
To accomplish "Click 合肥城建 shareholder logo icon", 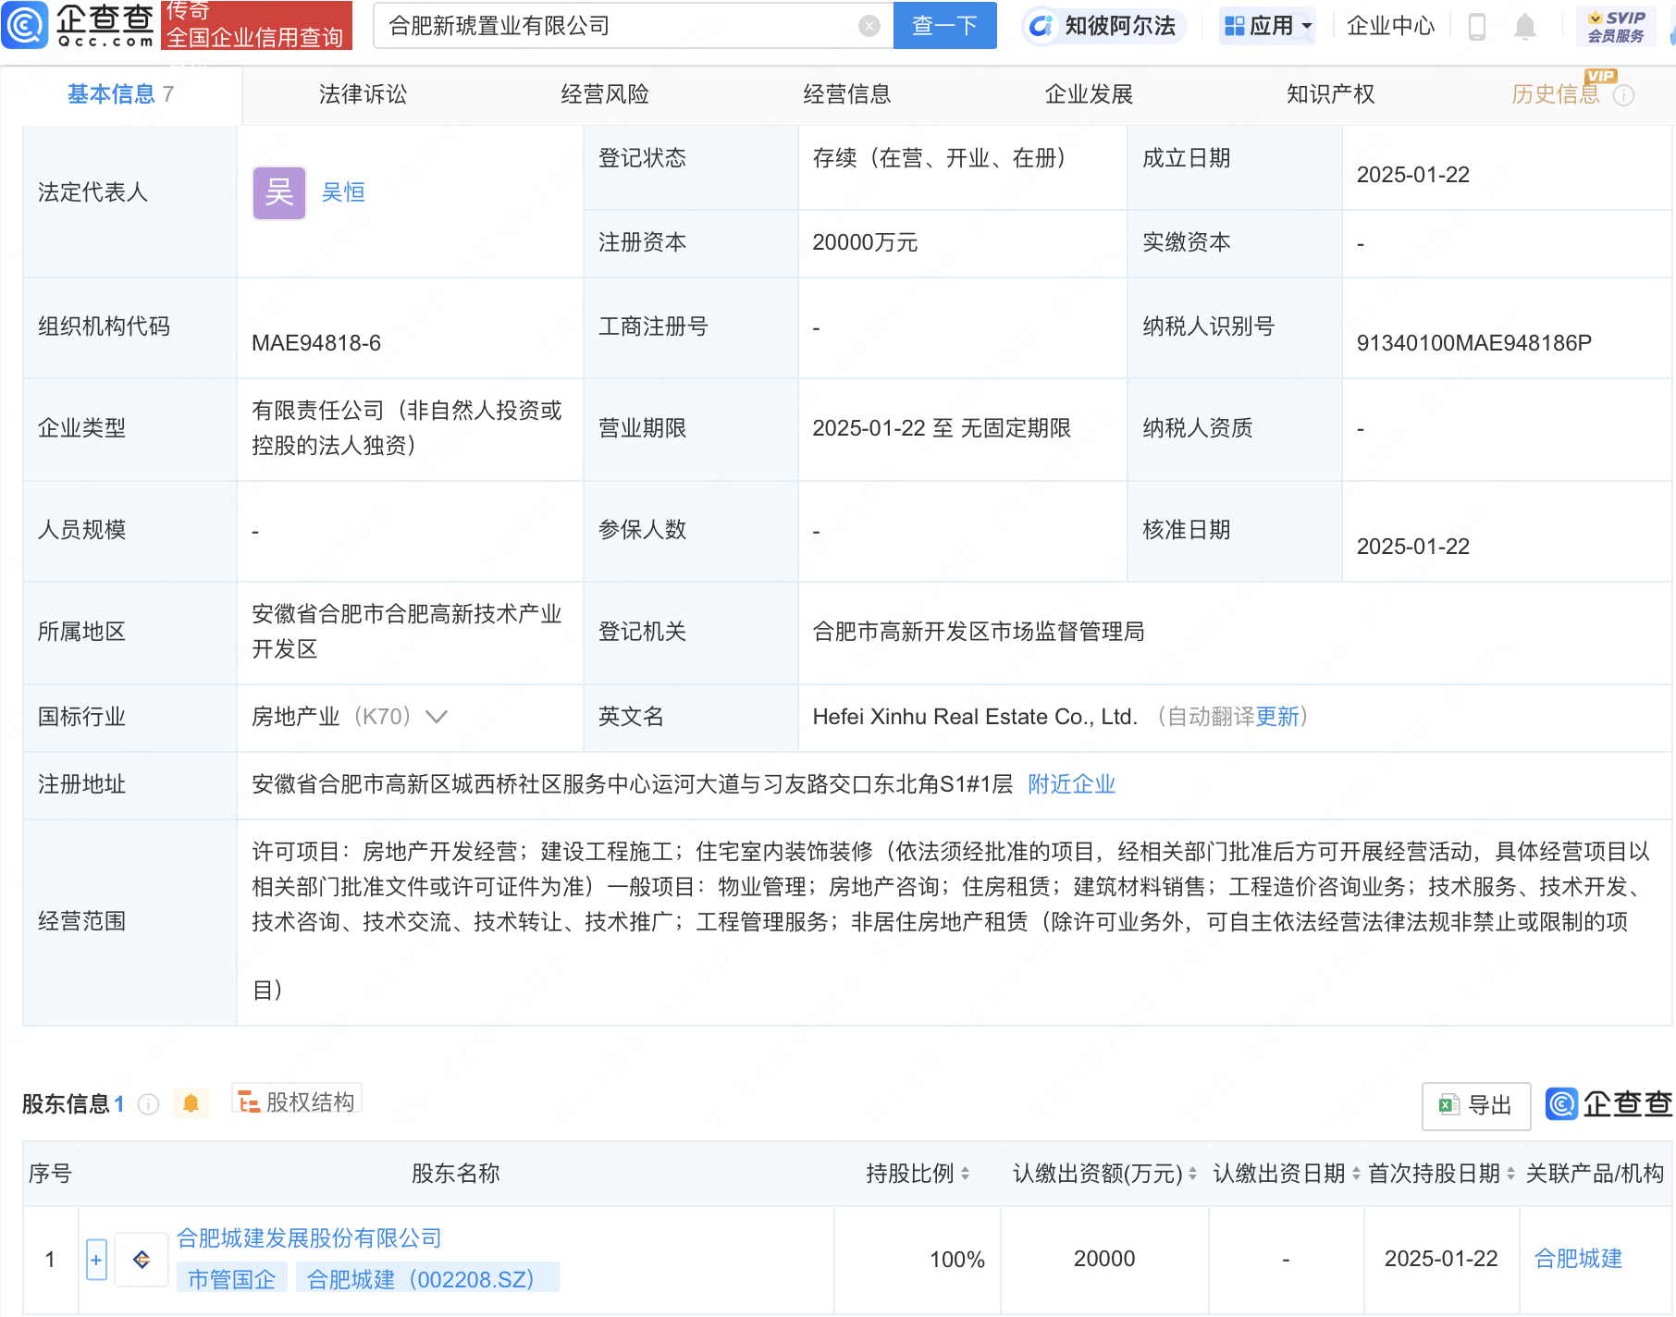I will pos(142,1260).
